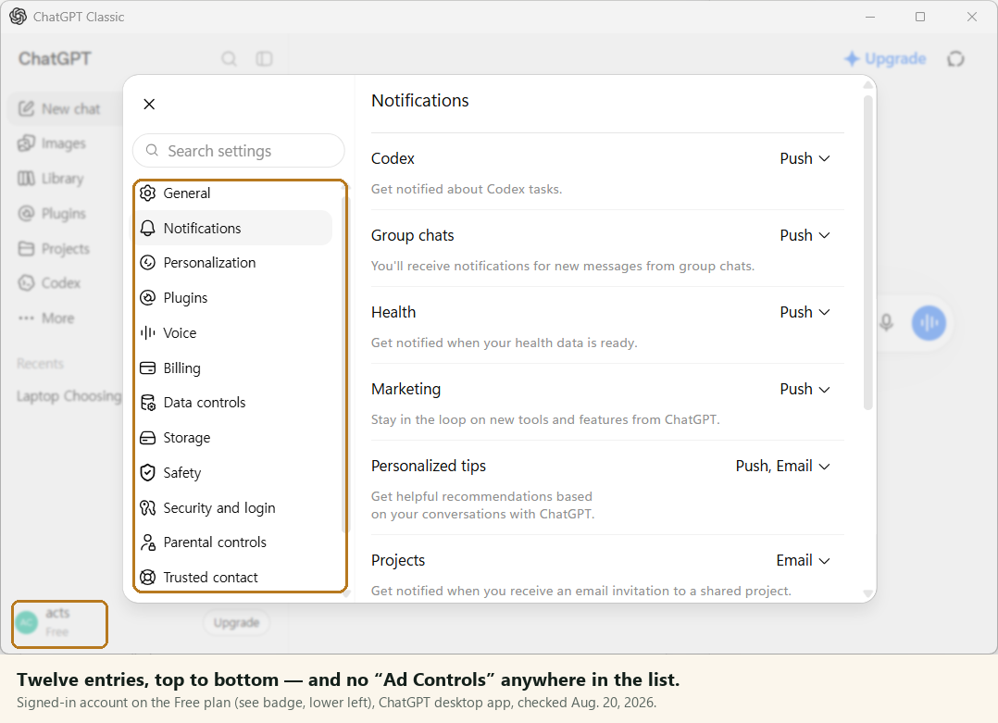The width and height of the screenshot is (998, 723).
Task: Click the Codex icon in the left sidebar
Action: coord(26,282)
